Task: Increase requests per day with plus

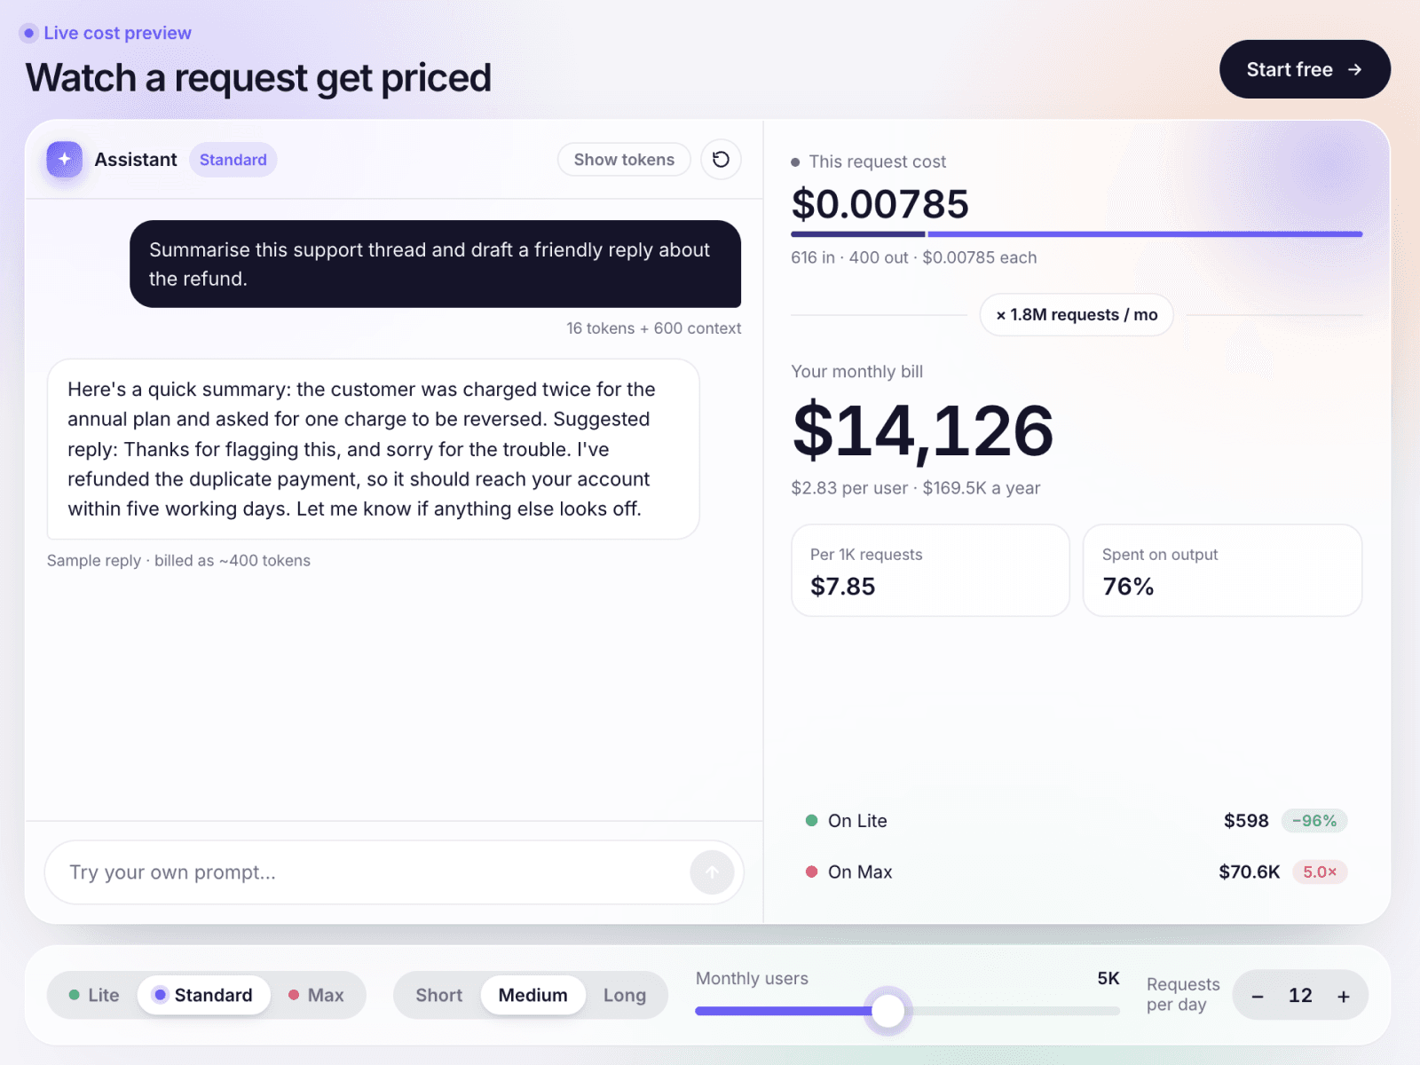Action: click(1344, 996)
